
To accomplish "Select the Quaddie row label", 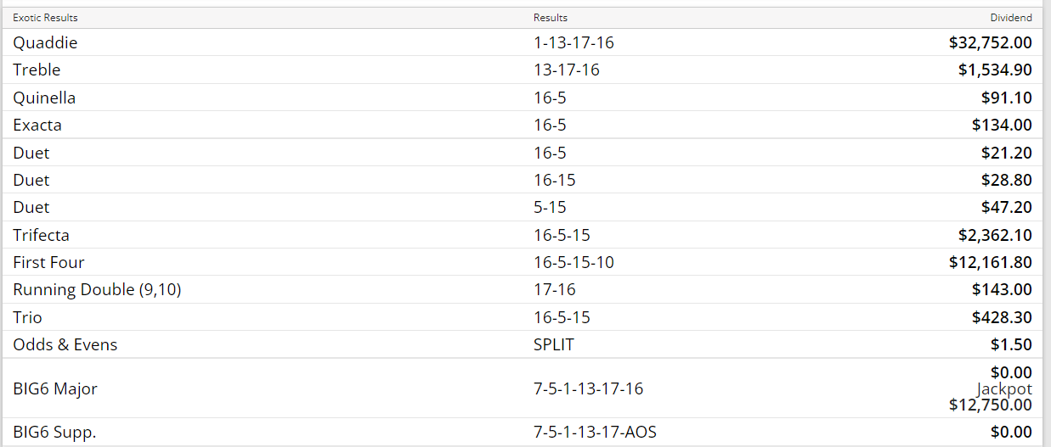I will [45, 42].
